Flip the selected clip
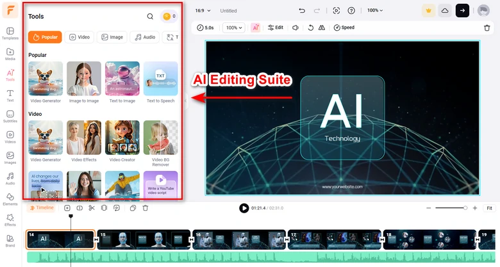The height and width of the screenshot is (267, 500). 322,28
